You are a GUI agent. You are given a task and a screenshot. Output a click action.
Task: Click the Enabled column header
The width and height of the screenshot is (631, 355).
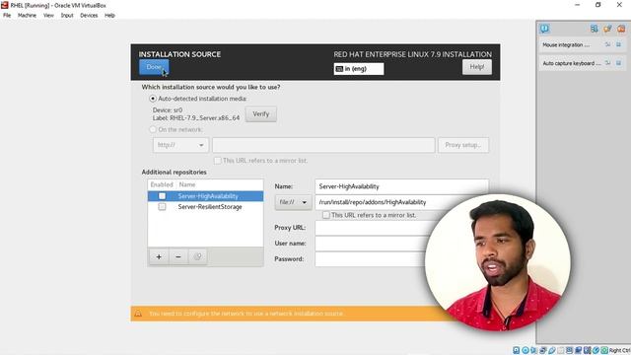[x=162, y=184]
